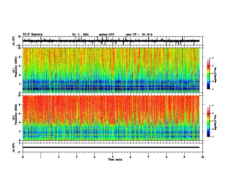Click the "-5" tick on ch.3(V) axis
Viewport: 228px width, 176px height.
coord(19,152)
